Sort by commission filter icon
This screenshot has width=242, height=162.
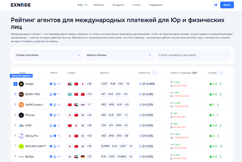[x=154, y=73]
